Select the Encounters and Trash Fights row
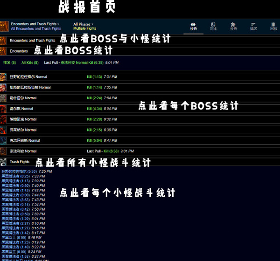 [x=32, y=41]
